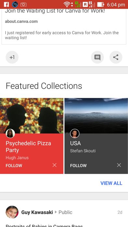Share the Canva post using share icon
128x227 pixels.
pyautogui.click(x=116, y=57)
